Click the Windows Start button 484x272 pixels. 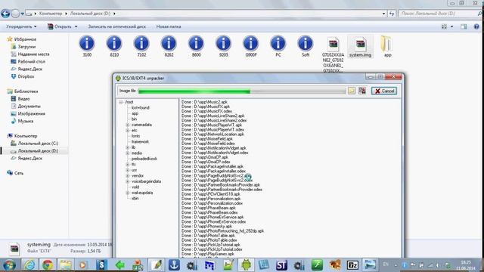pyautogui.click(x=9, y=265)
